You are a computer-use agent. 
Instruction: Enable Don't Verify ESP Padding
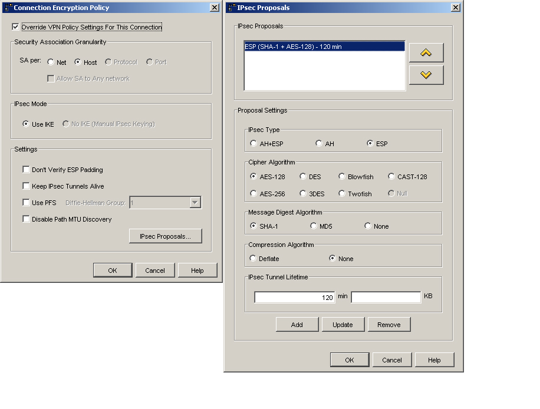coord(26,170)
